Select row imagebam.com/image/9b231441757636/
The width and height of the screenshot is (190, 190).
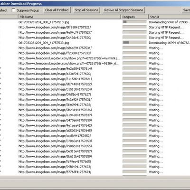(55, 110)
